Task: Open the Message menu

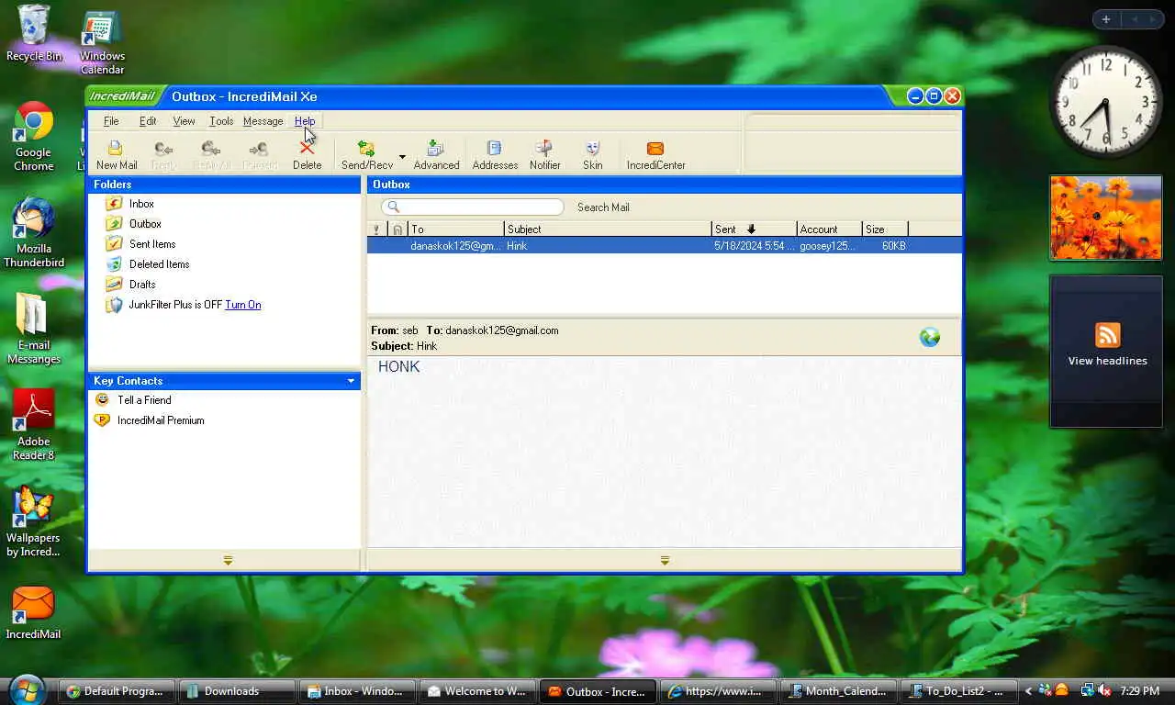Action: pyautogui.click(x=263, y=121)
